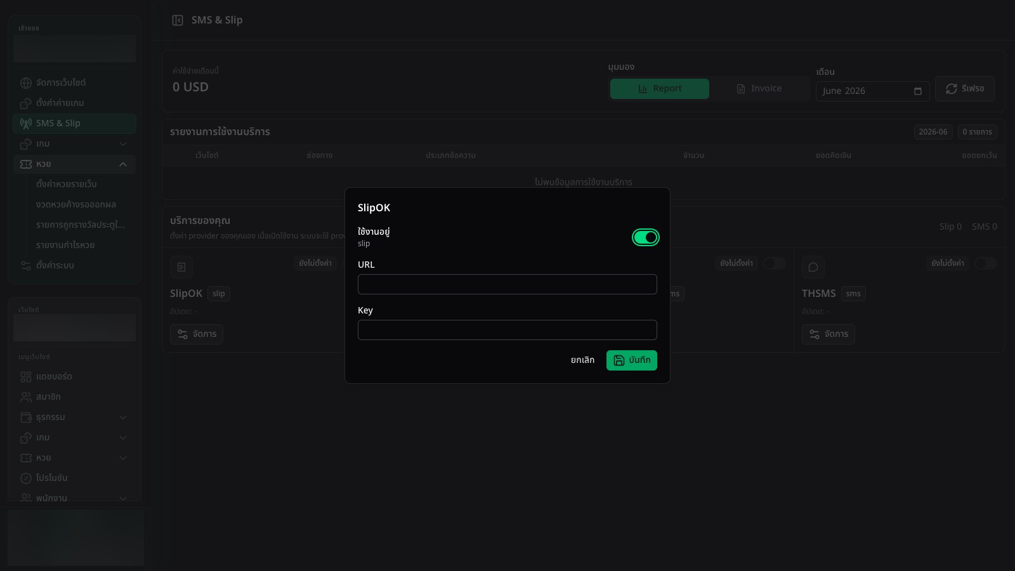Click the ตั้งค่าค่ายเกม puzzle icon

coord(26,103)
